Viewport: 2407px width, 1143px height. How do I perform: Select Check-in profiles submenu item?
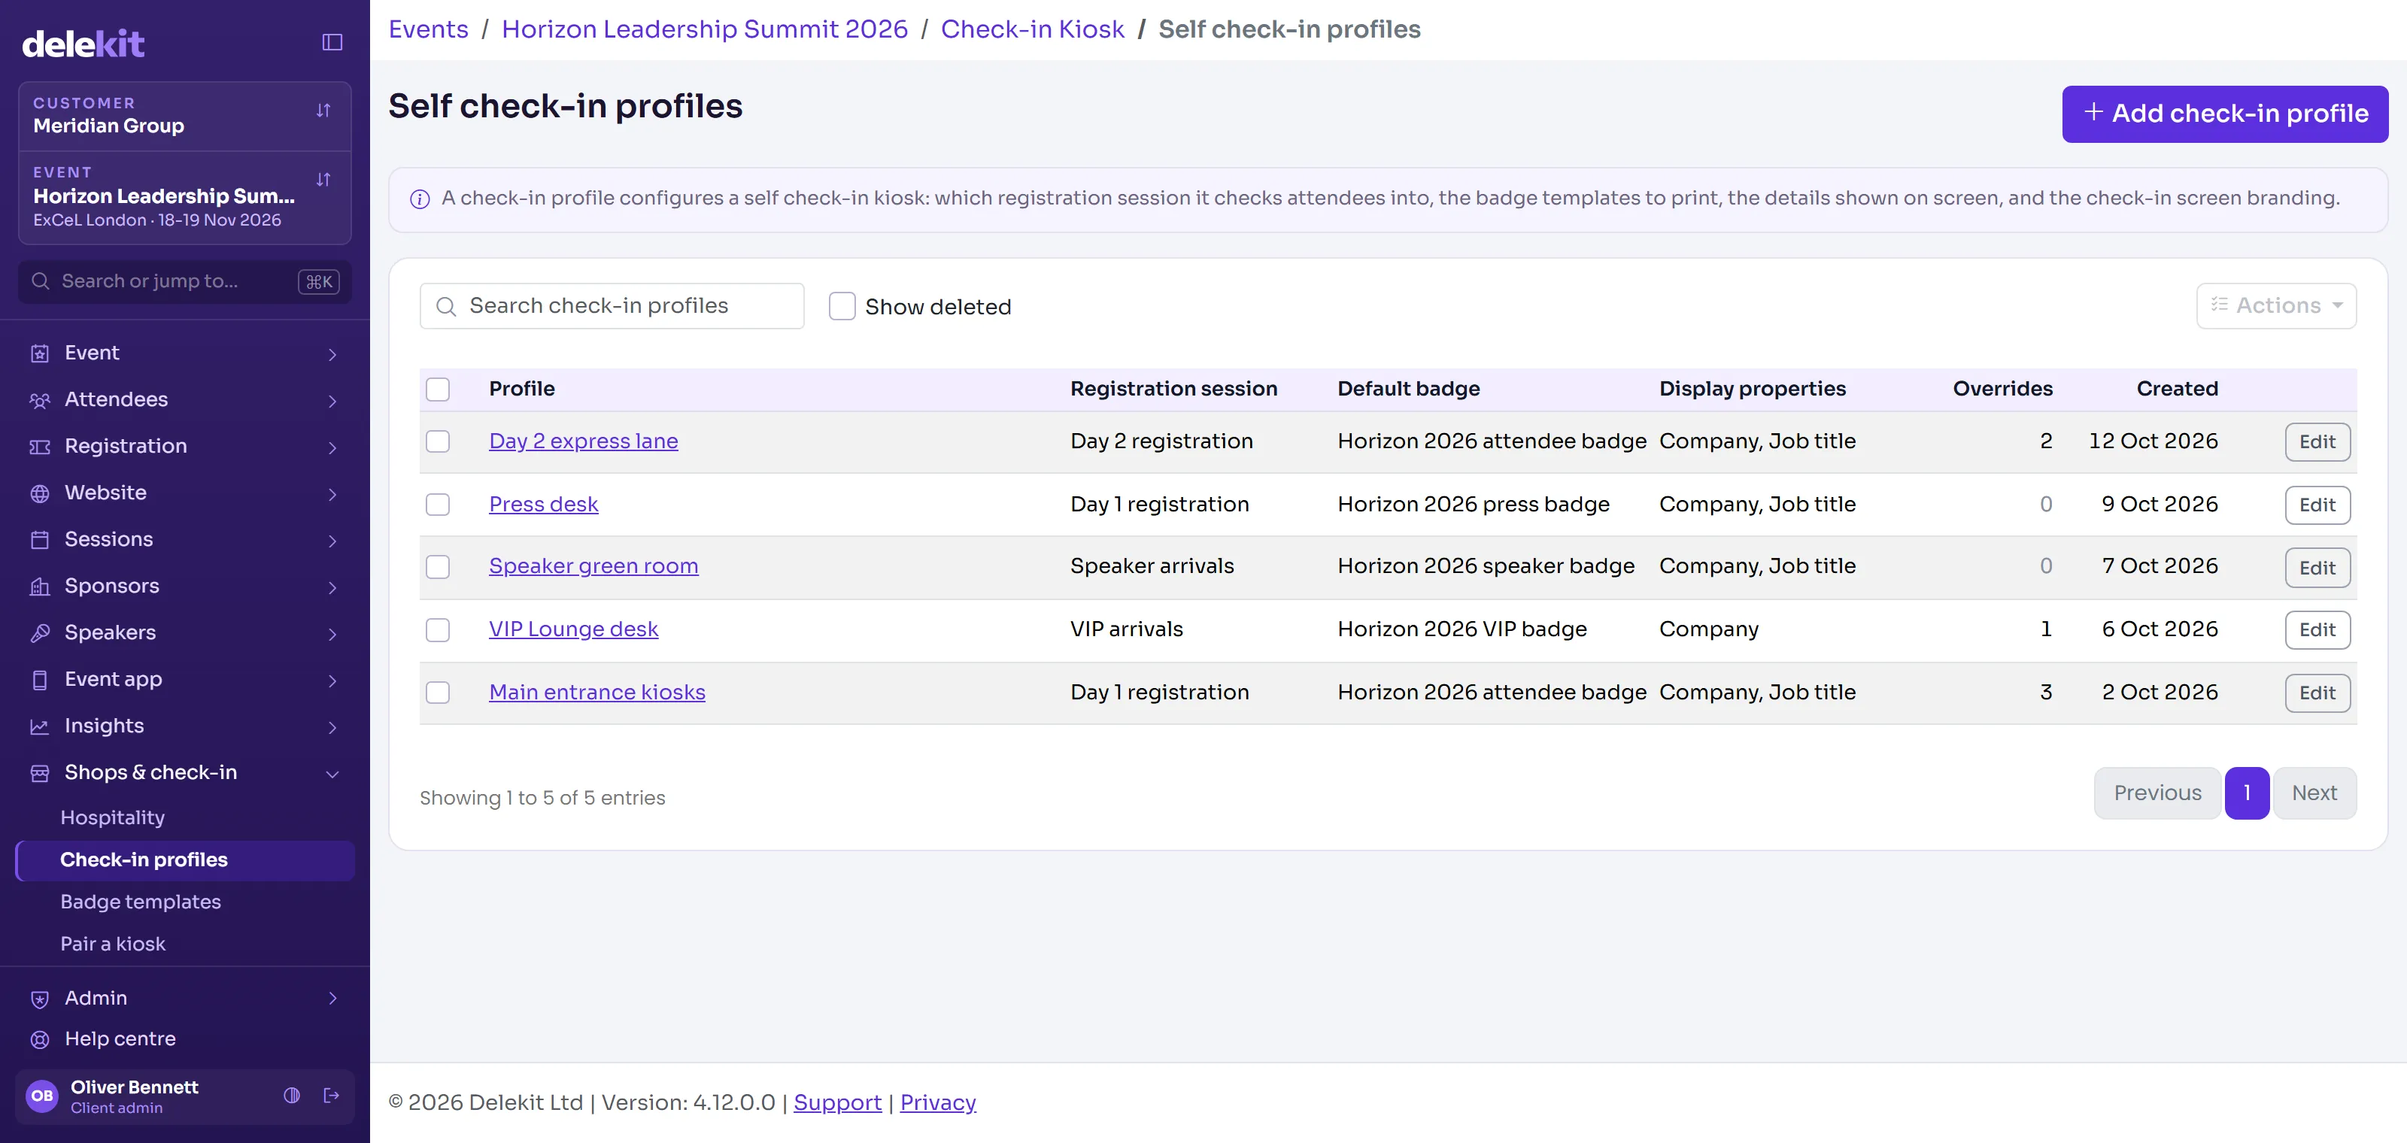click(184, 860)
